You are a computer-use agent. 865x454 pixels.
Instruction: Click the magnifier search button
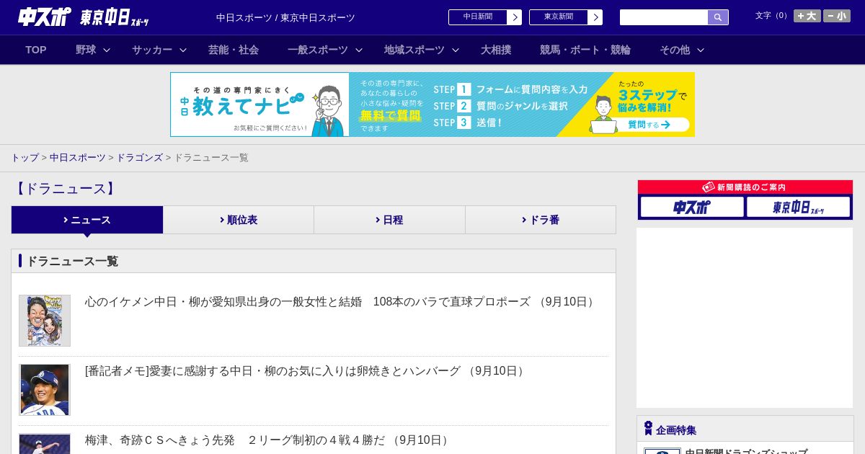pyautogui.click(x=718, y=17)
